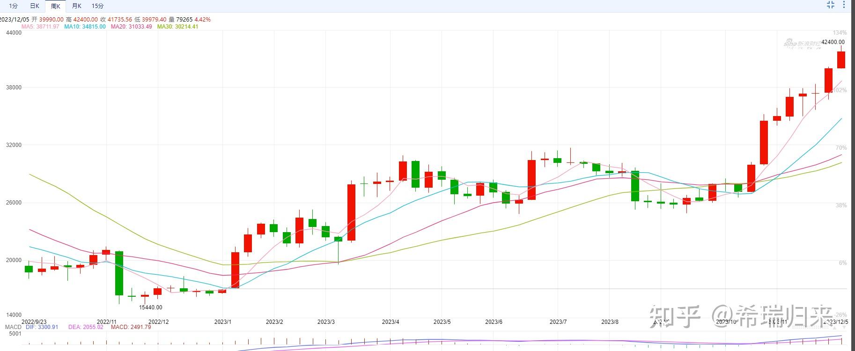Click the high price 高 42400.00 in info bar
855x351 pixels.
pyautogui.click(x=82, y=20)
